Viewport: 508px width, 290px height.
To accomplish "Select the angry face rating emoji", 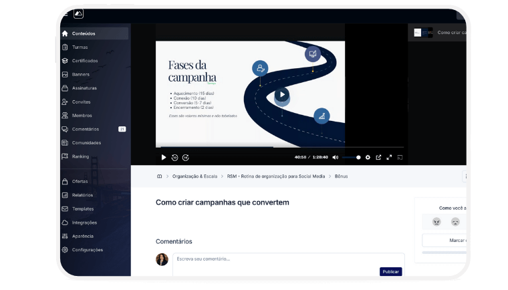I will 436,222.
